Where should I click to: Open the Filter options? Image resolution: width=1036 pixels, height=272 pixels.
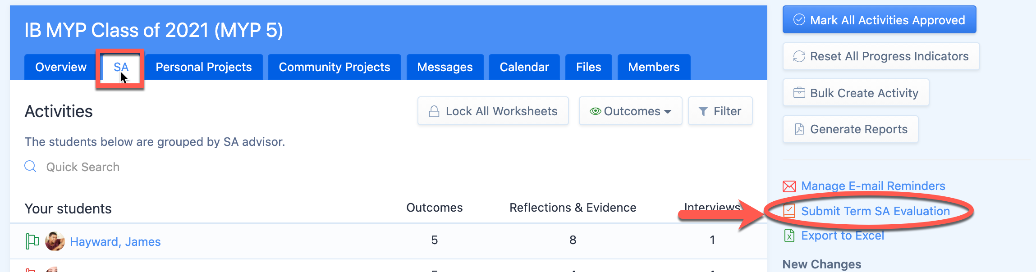720,111
